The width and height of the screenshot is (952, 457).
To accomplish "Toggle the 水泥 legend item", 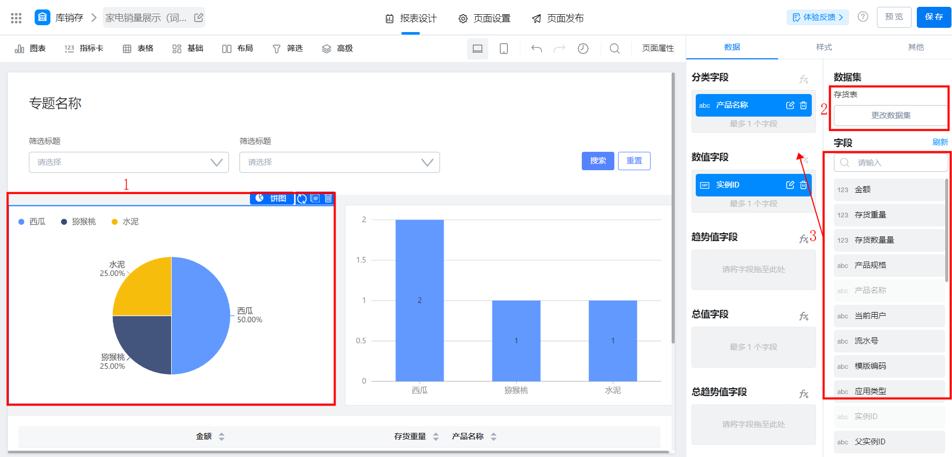I will coord(125,222).
